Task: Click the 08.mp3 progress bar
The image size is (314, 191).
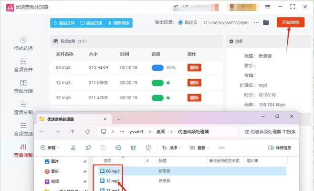Action: [x=157, y=68]
